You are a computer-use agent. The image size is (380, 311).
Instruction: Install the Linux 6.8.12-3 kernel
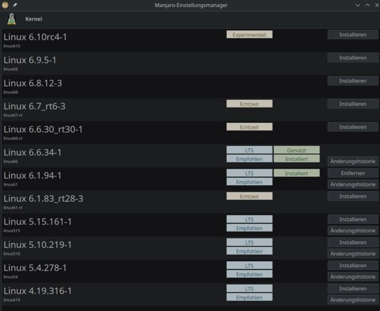(353, 81)
